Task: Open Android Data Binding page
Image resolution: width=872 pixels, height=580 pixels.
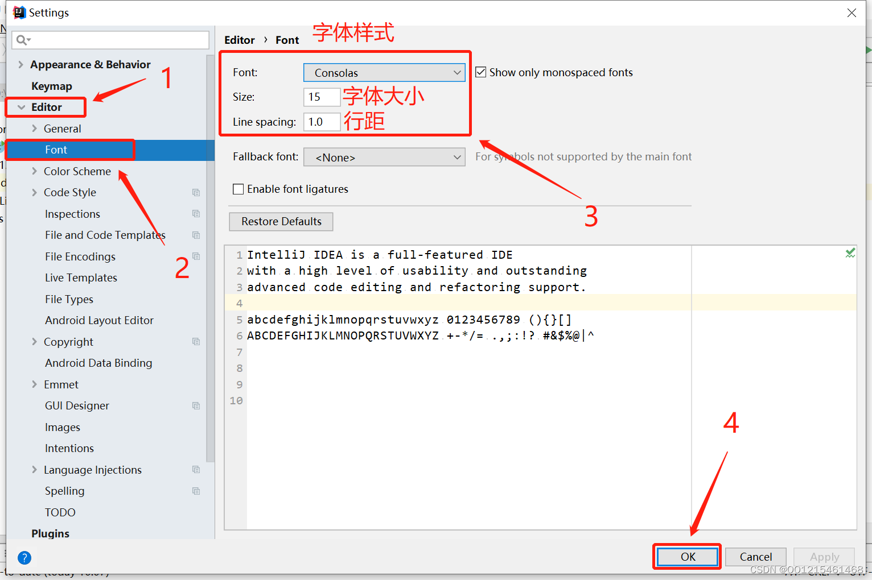Action: (x=98, y=363)
